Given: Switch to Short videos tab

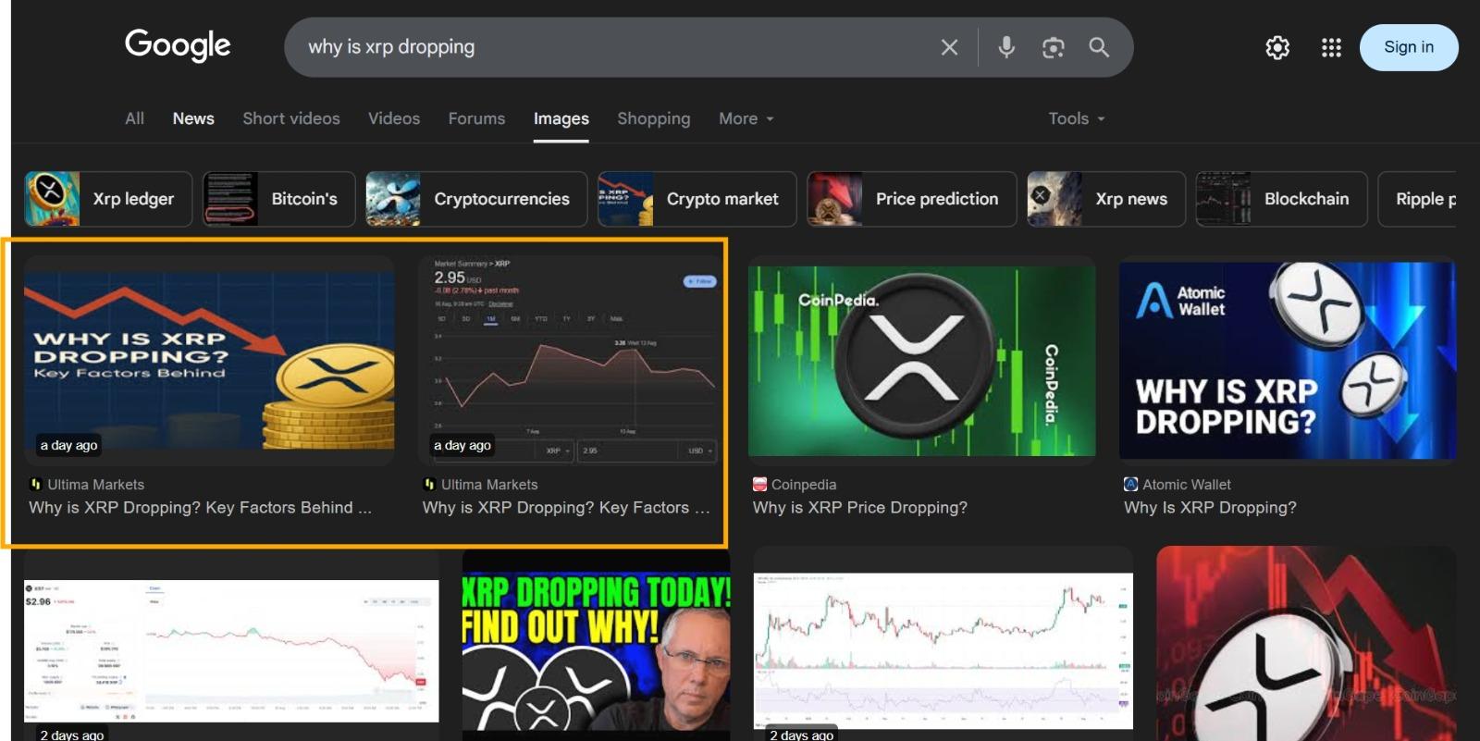Looking at the screenshot, I should (x=291, y=118).
